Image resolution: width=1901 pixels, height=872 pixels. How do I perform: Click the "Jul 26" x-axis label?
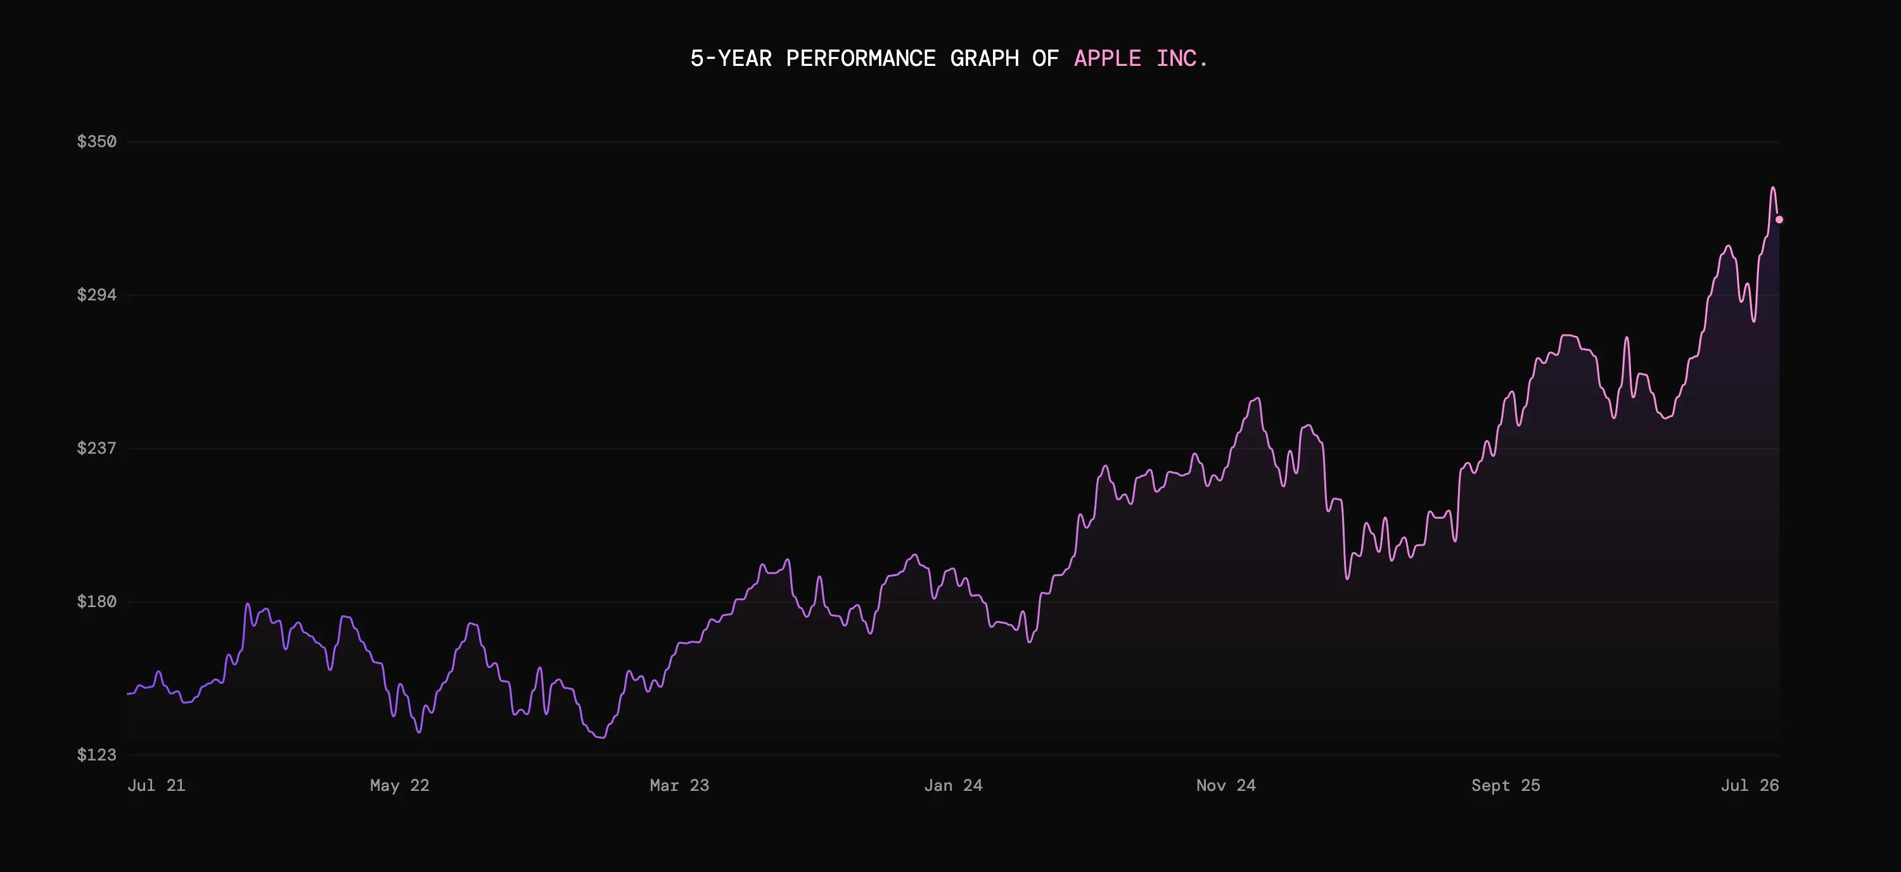point(1750,785)
